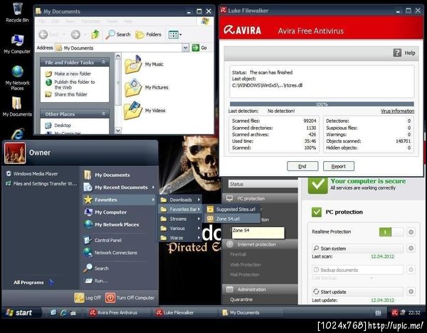427x333 pixels.
Task: Collapse File and Folder Tasks panel
Action: point(103,62)
